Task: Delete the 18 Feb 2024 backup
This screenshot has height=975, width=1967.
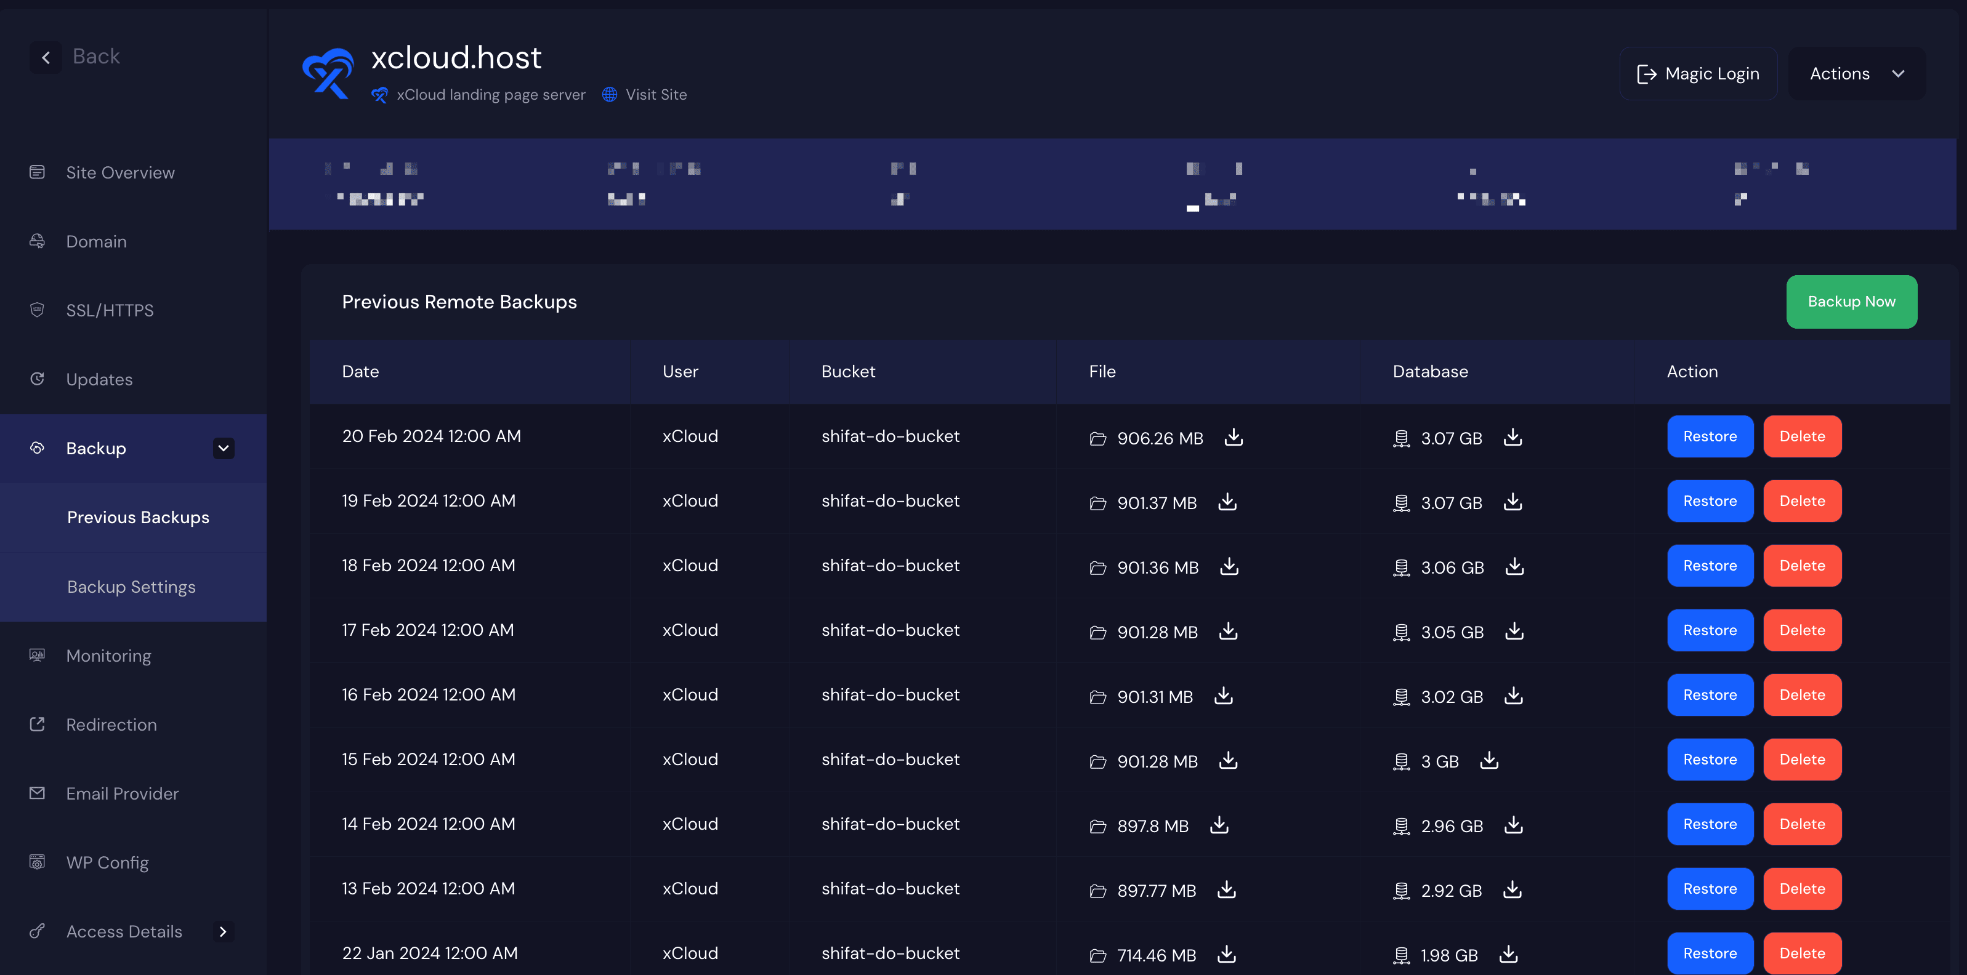Action: (1802, 565)
